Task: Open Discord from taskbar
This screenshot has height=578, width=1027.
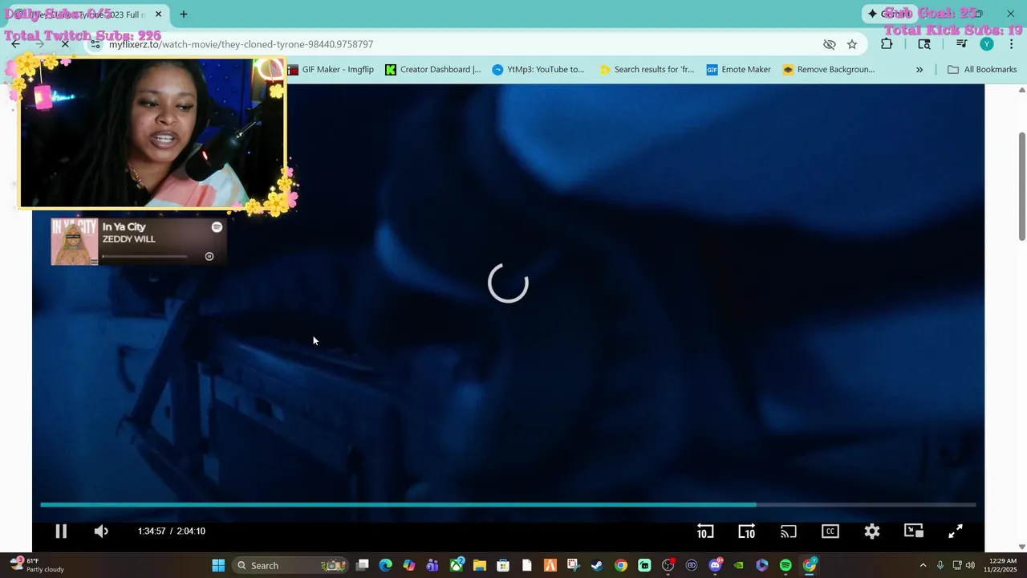Action: click(x=715, y=565)
